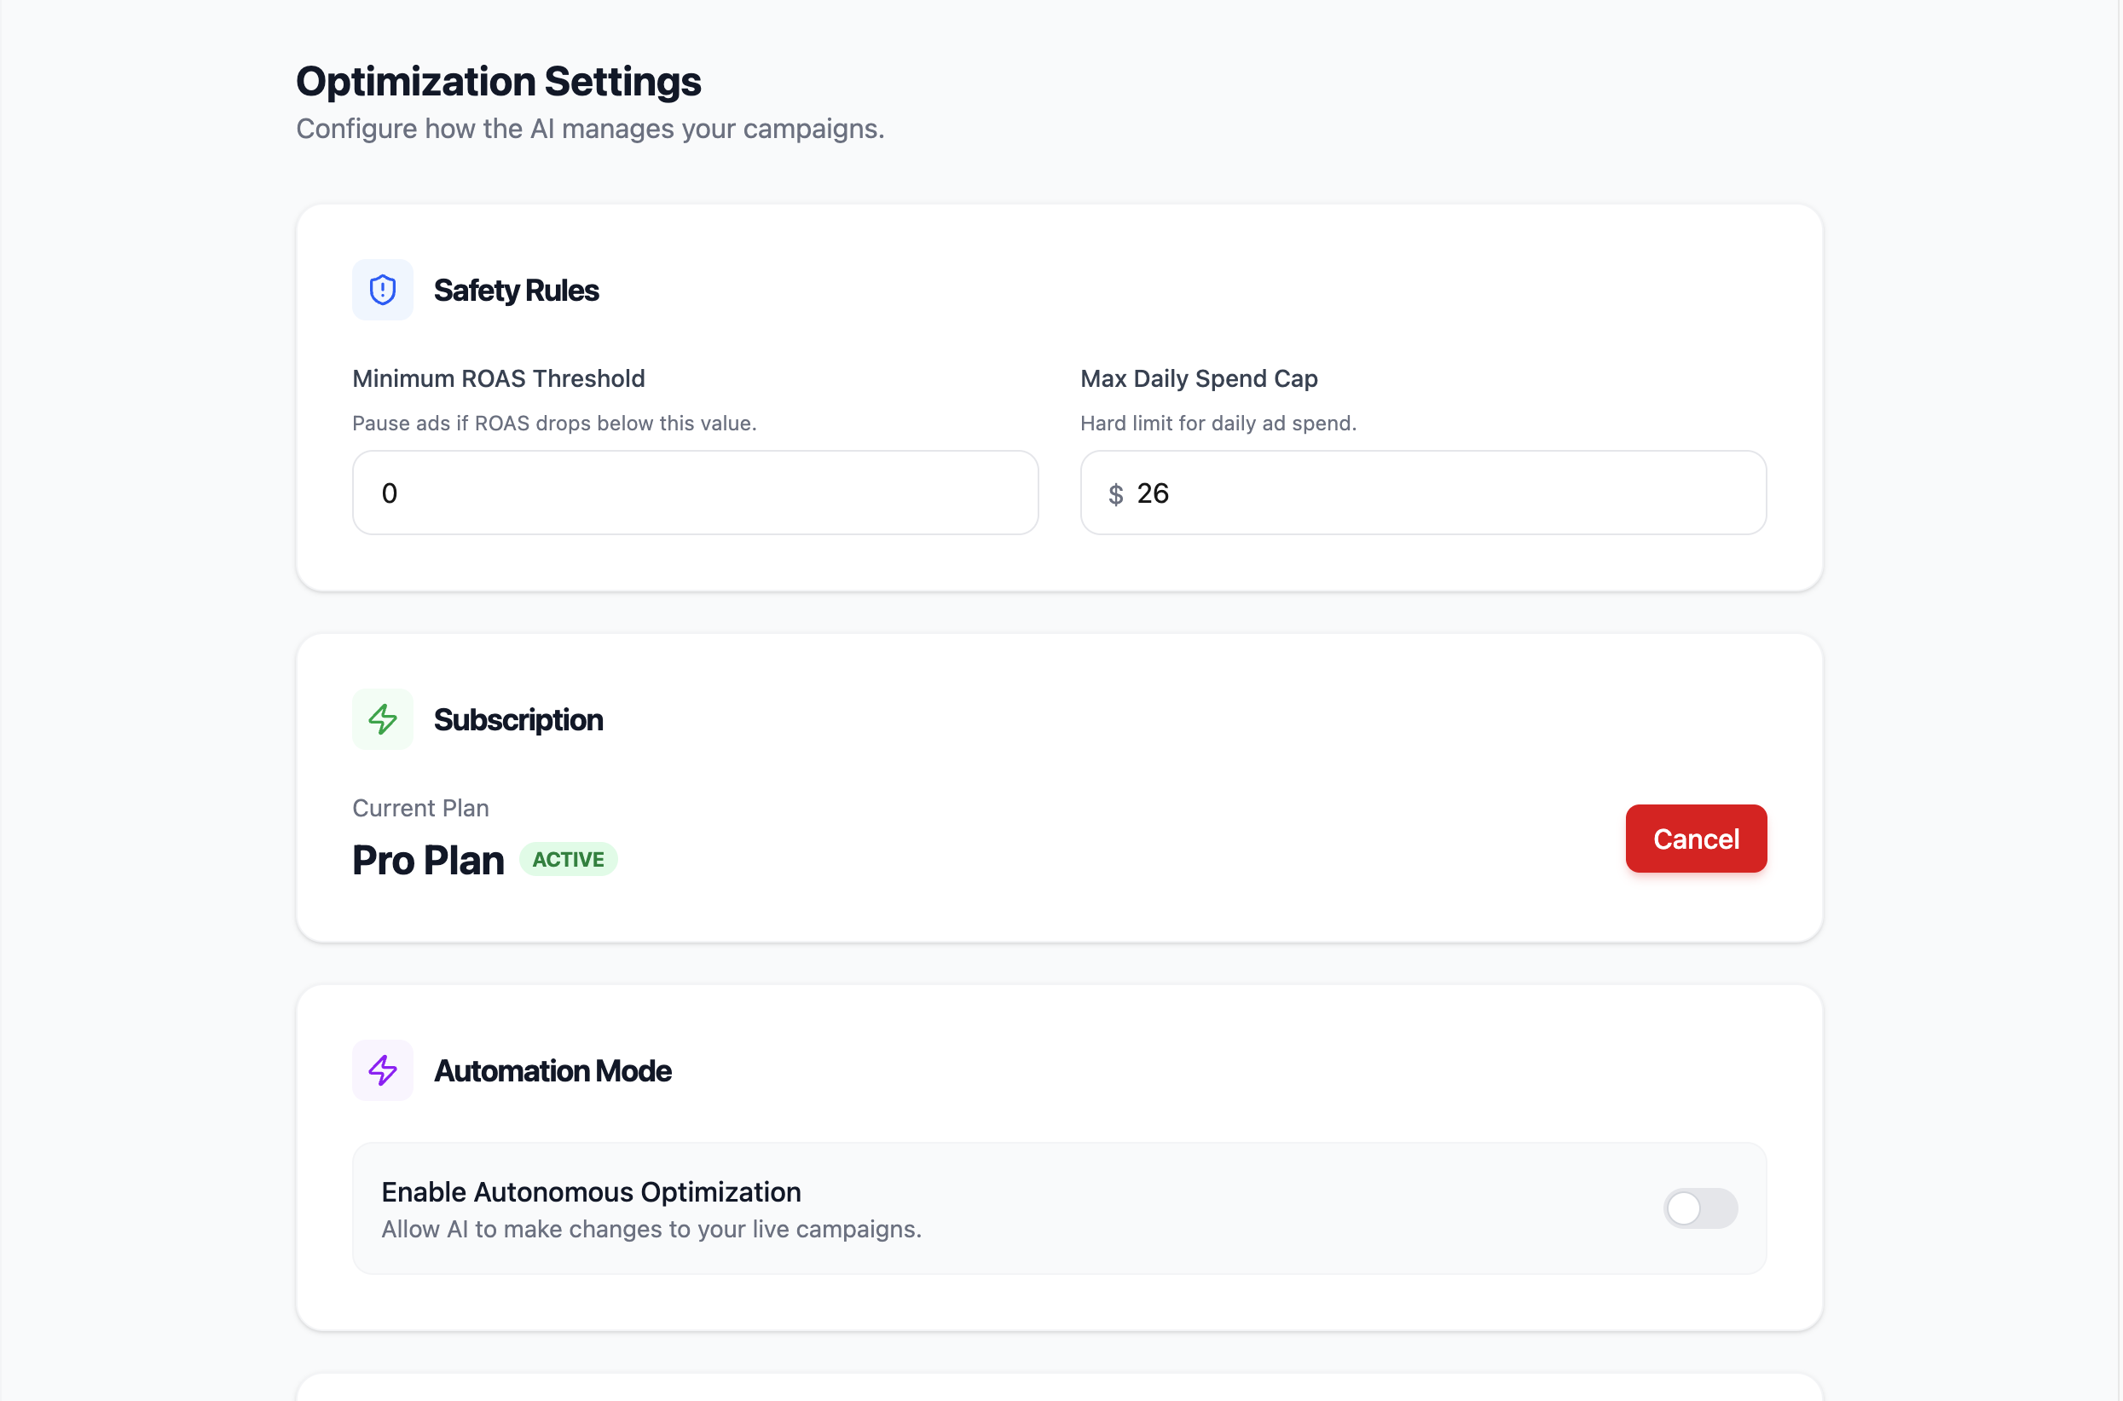Cancel the Pro Plan subscription

pyautogui.click(x=1695, y=838)
